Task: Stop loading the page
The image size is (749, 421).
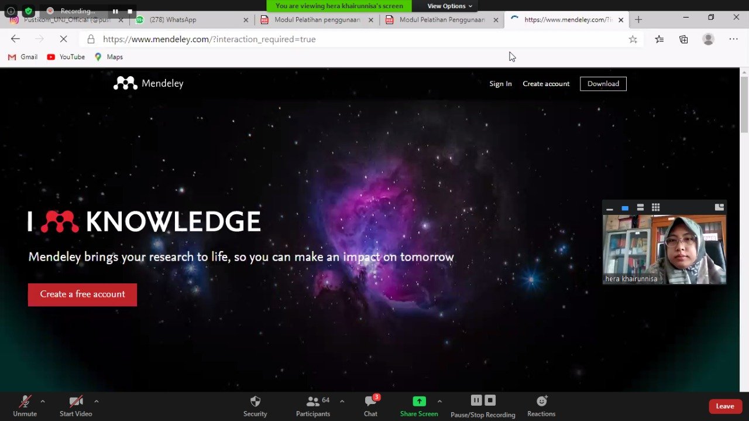Action: [63, 39]
